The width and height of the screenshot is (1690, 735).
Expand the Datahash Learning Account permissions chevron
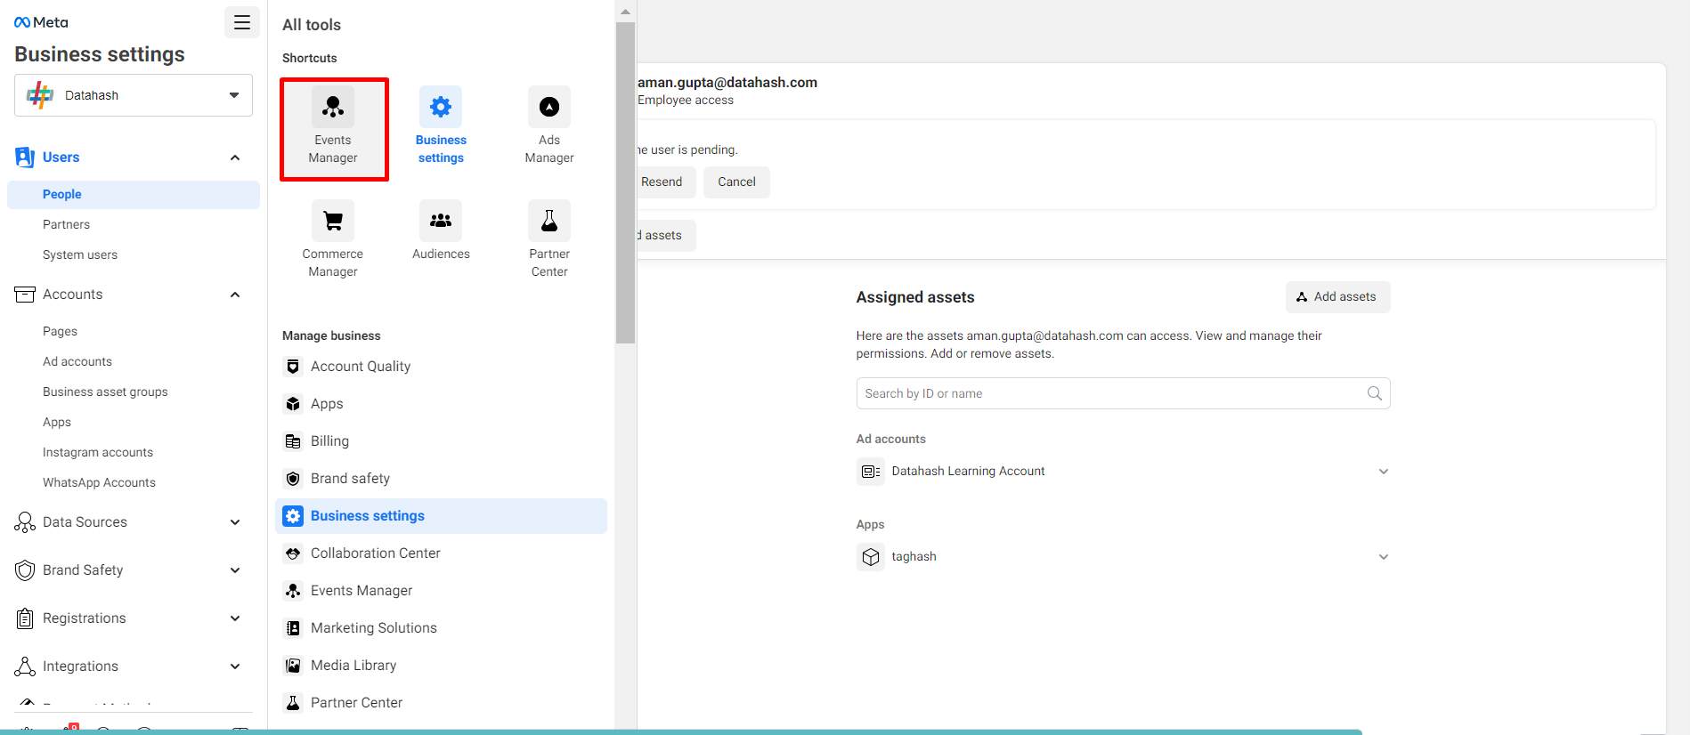tap(1384, 472)
